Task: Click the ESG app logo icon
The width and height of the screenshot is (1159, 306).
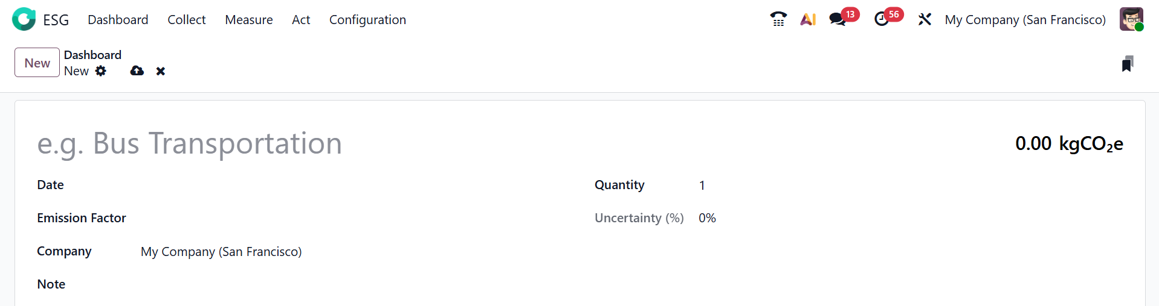Action: (24, 19)
